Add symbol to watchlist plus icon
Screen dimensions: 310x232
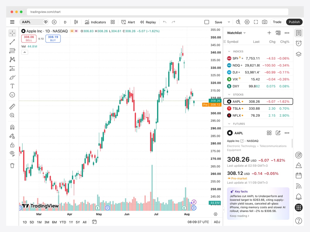(269, 33)
